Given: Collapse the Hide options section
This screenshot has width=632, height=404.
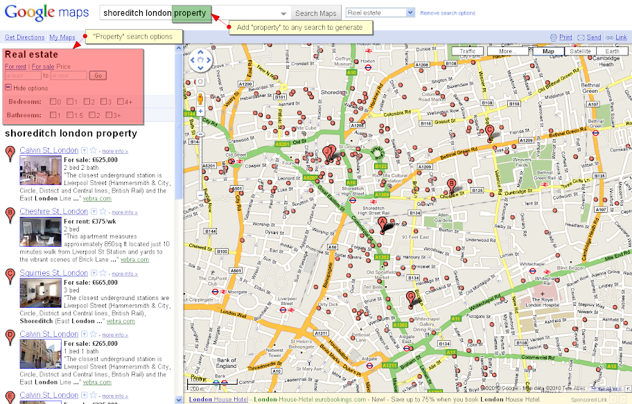Looking at the screenshot, I should point(8,87).
